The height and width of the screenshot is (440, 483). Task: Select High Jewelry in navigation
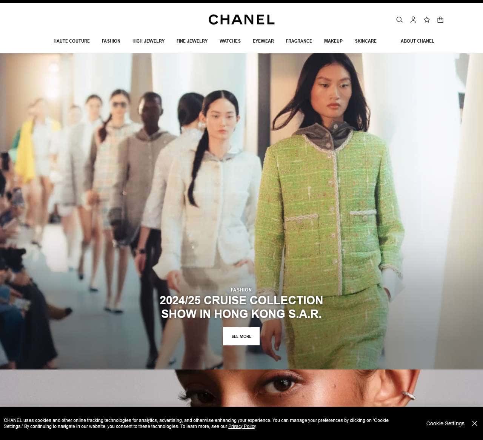(x=148, y=41)
